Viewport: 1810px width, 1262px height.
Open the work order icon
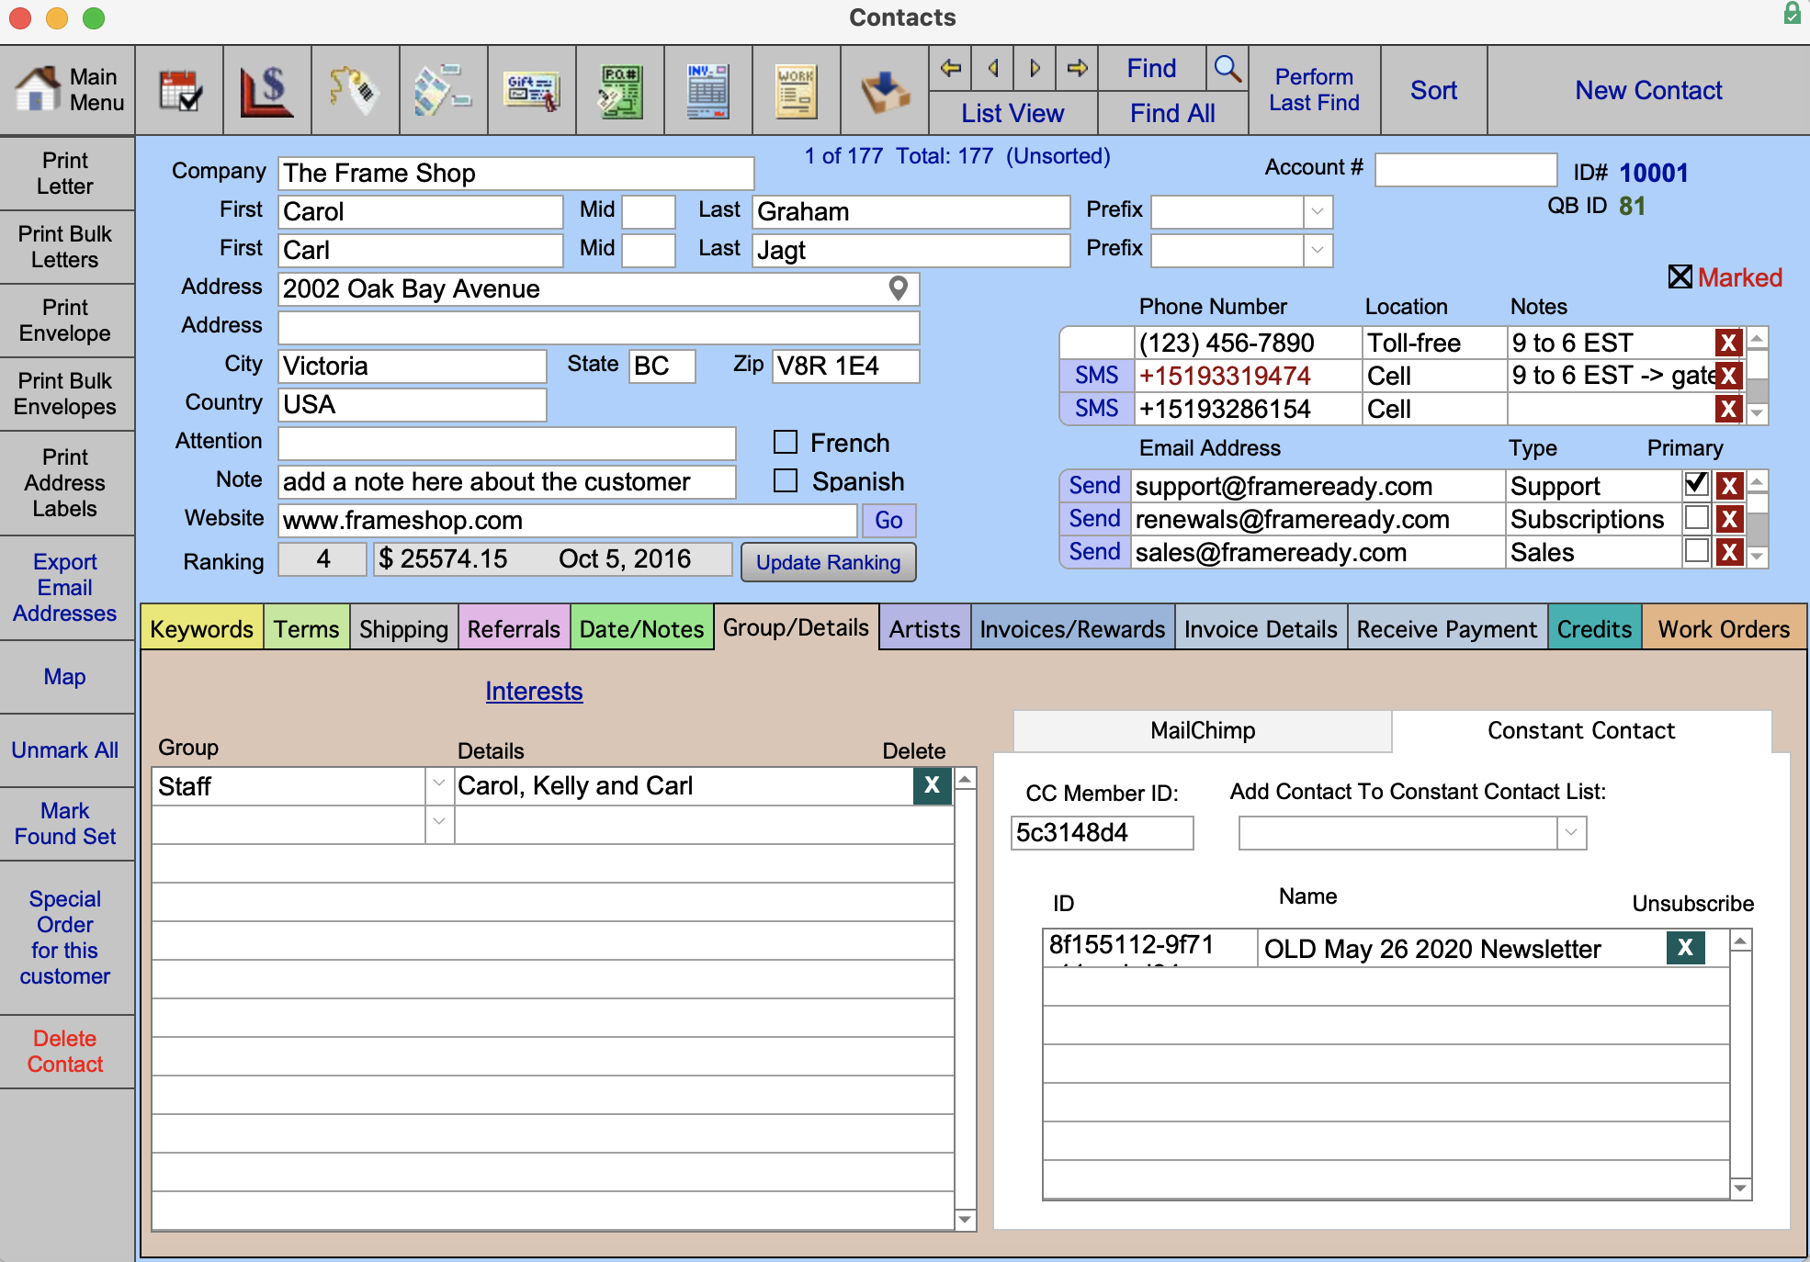pyautogui.click(x=796, y=91)
